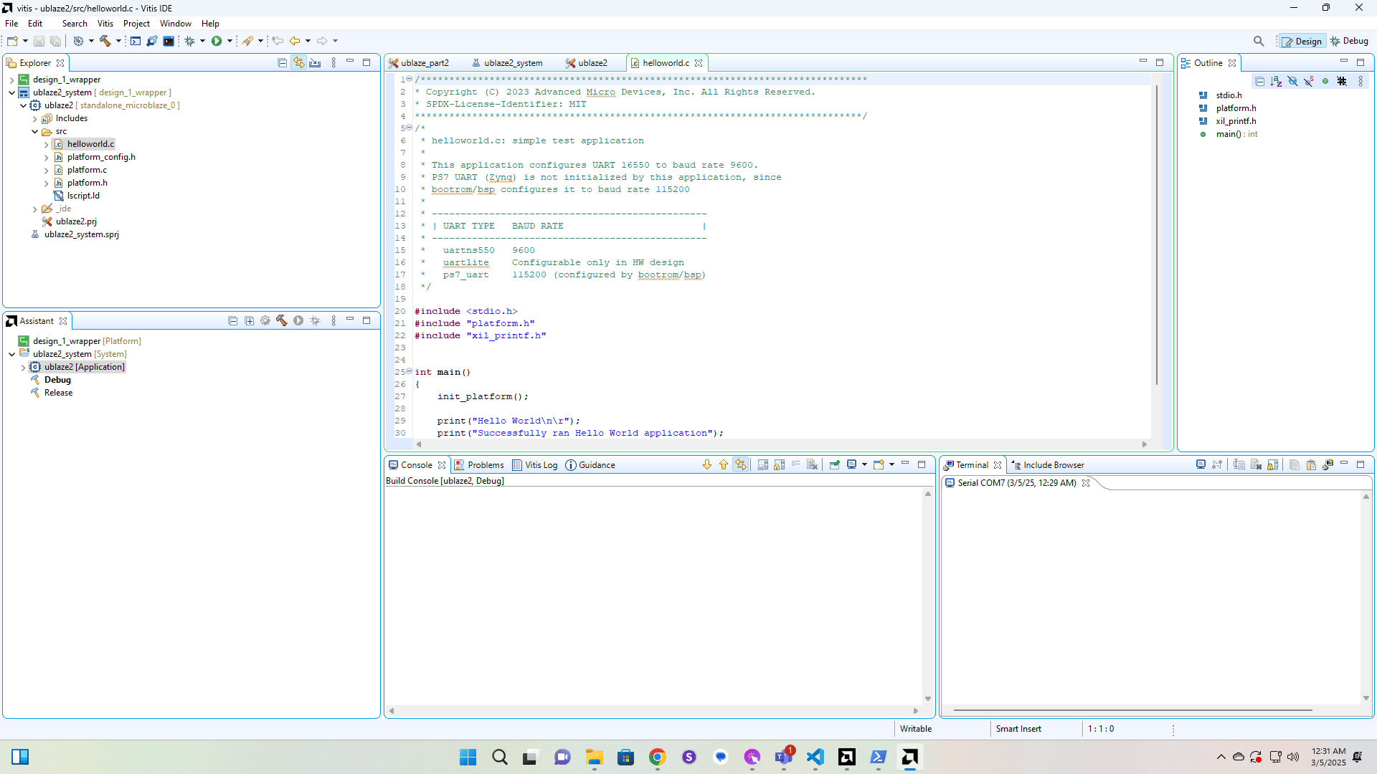Click Build hammer icon in Assistant panel
This screenshot has width=1377, height=774.
coord(281,321)
